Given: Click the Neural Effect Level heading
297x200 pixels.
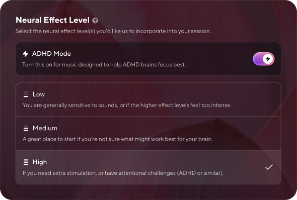Looking at the screenshot, I should pyautogui.click(x=52, y=20).
